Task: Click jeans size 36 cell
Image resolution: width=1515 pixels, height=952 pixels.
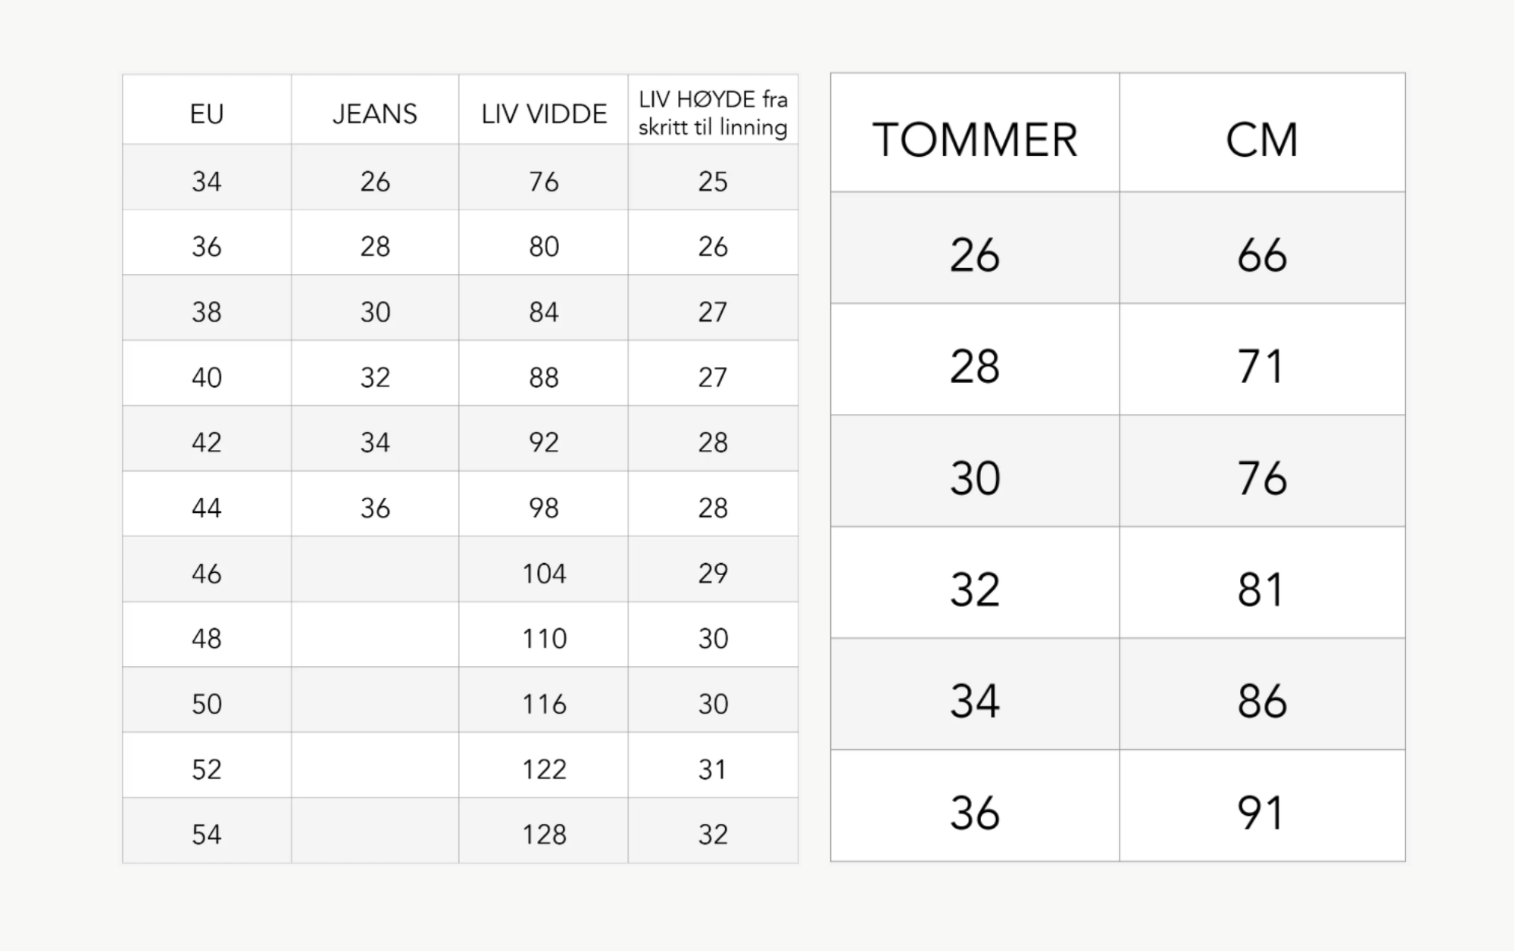Action: click(x=375, y=504)
